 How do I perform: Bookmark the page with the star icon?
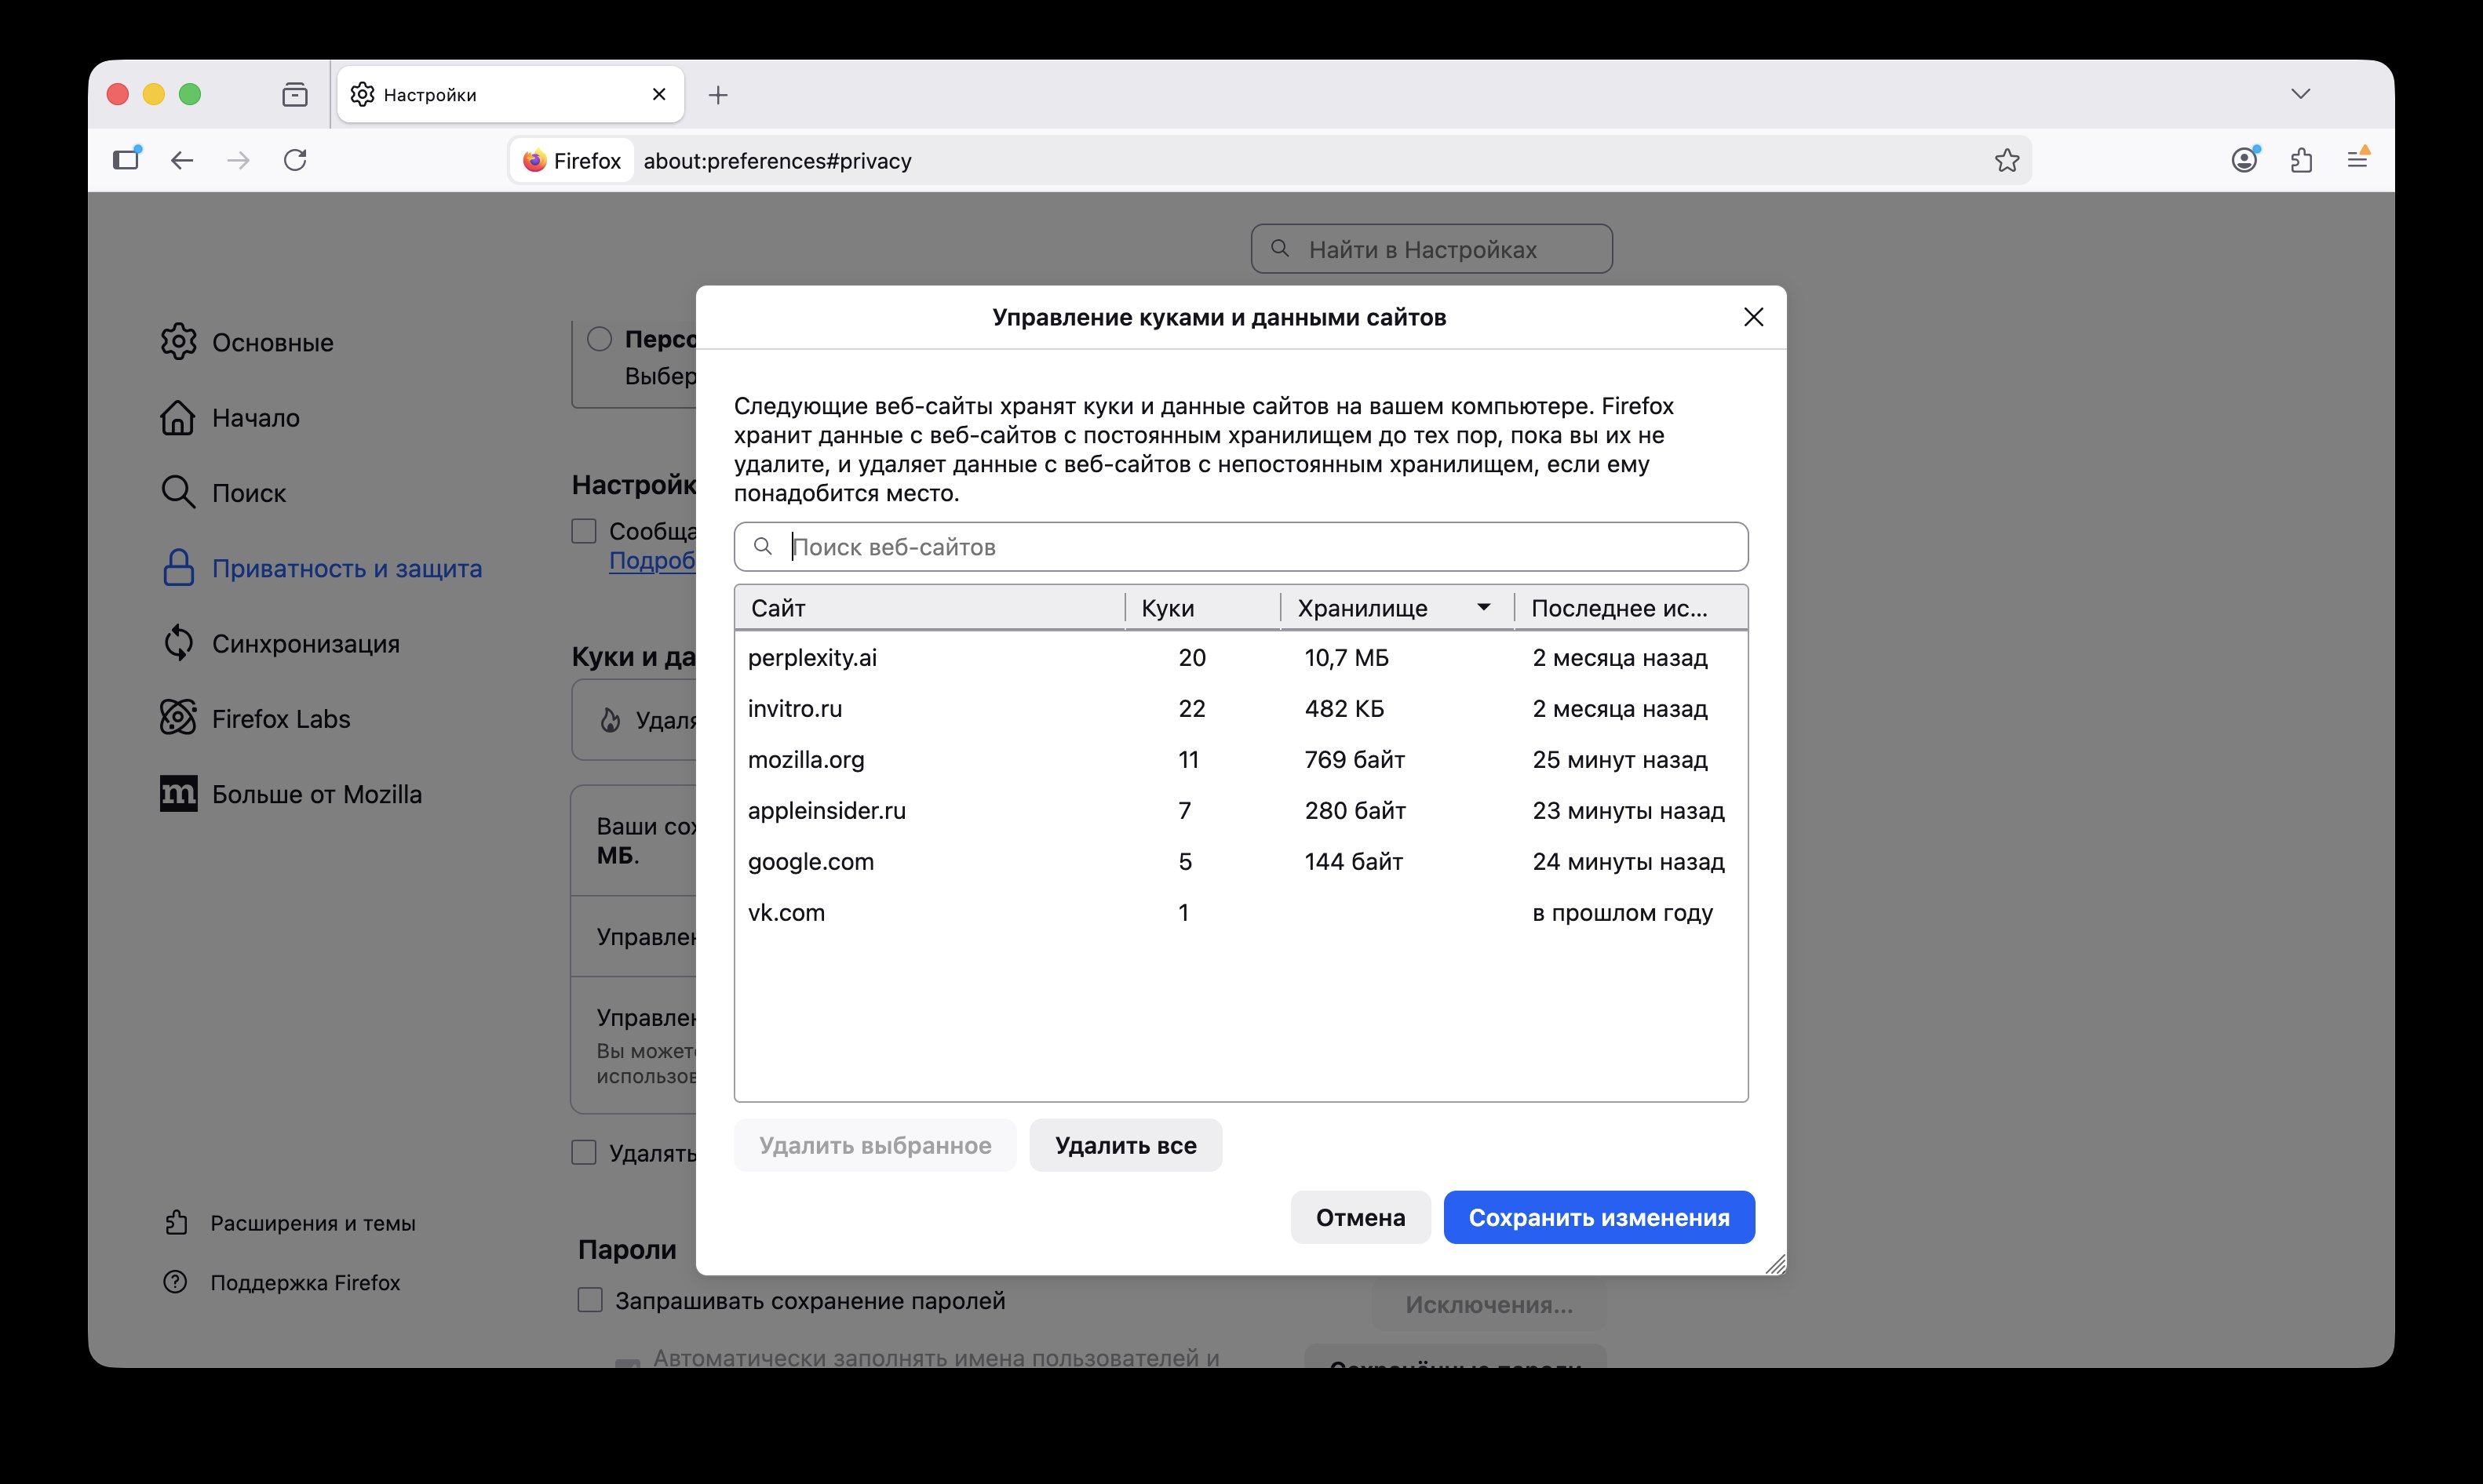(x=2007, y=160)
